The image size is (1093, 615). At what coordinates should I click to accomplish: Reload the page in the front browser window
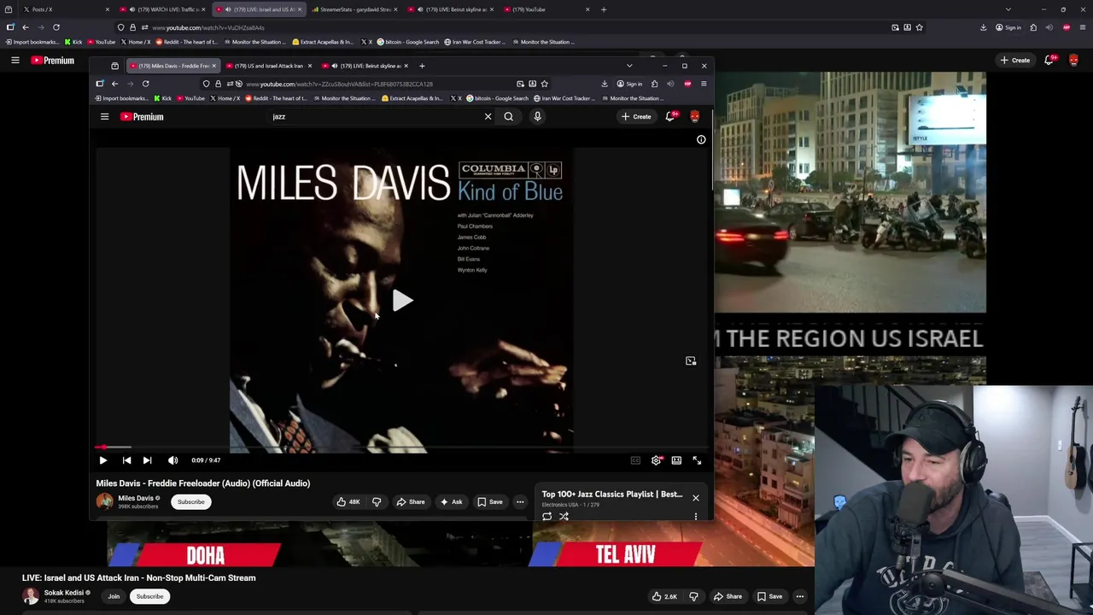145,84
